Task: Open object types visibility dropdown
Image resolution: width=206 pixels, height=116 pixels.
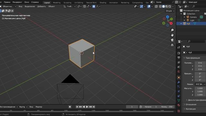Action: (x=136, y=6)
